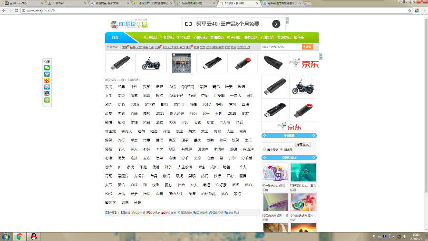
Task: Open 排行榜 in navigation bar
Action: tap(299, 38)
